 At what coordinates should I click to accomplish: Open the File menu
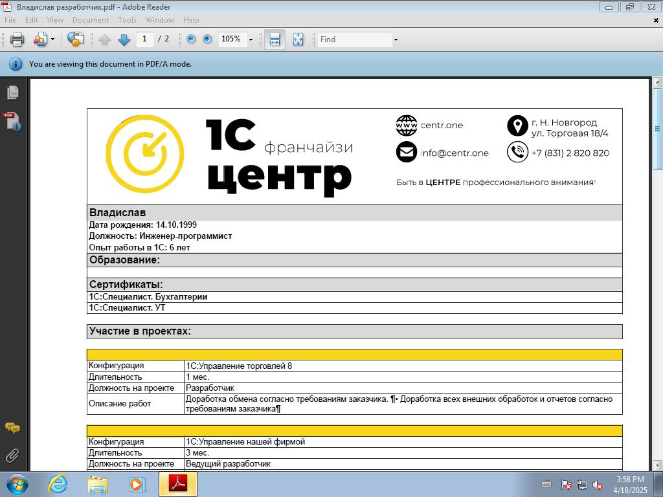click(x=10, y=20)
